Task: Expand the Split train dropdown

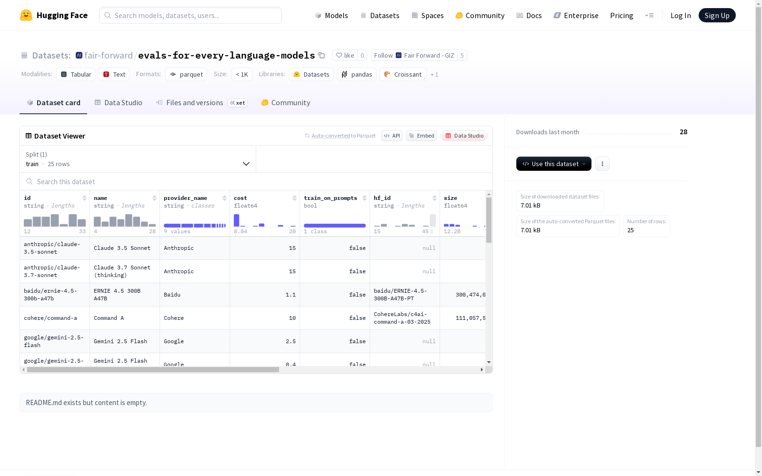Action: pos(138,159)
